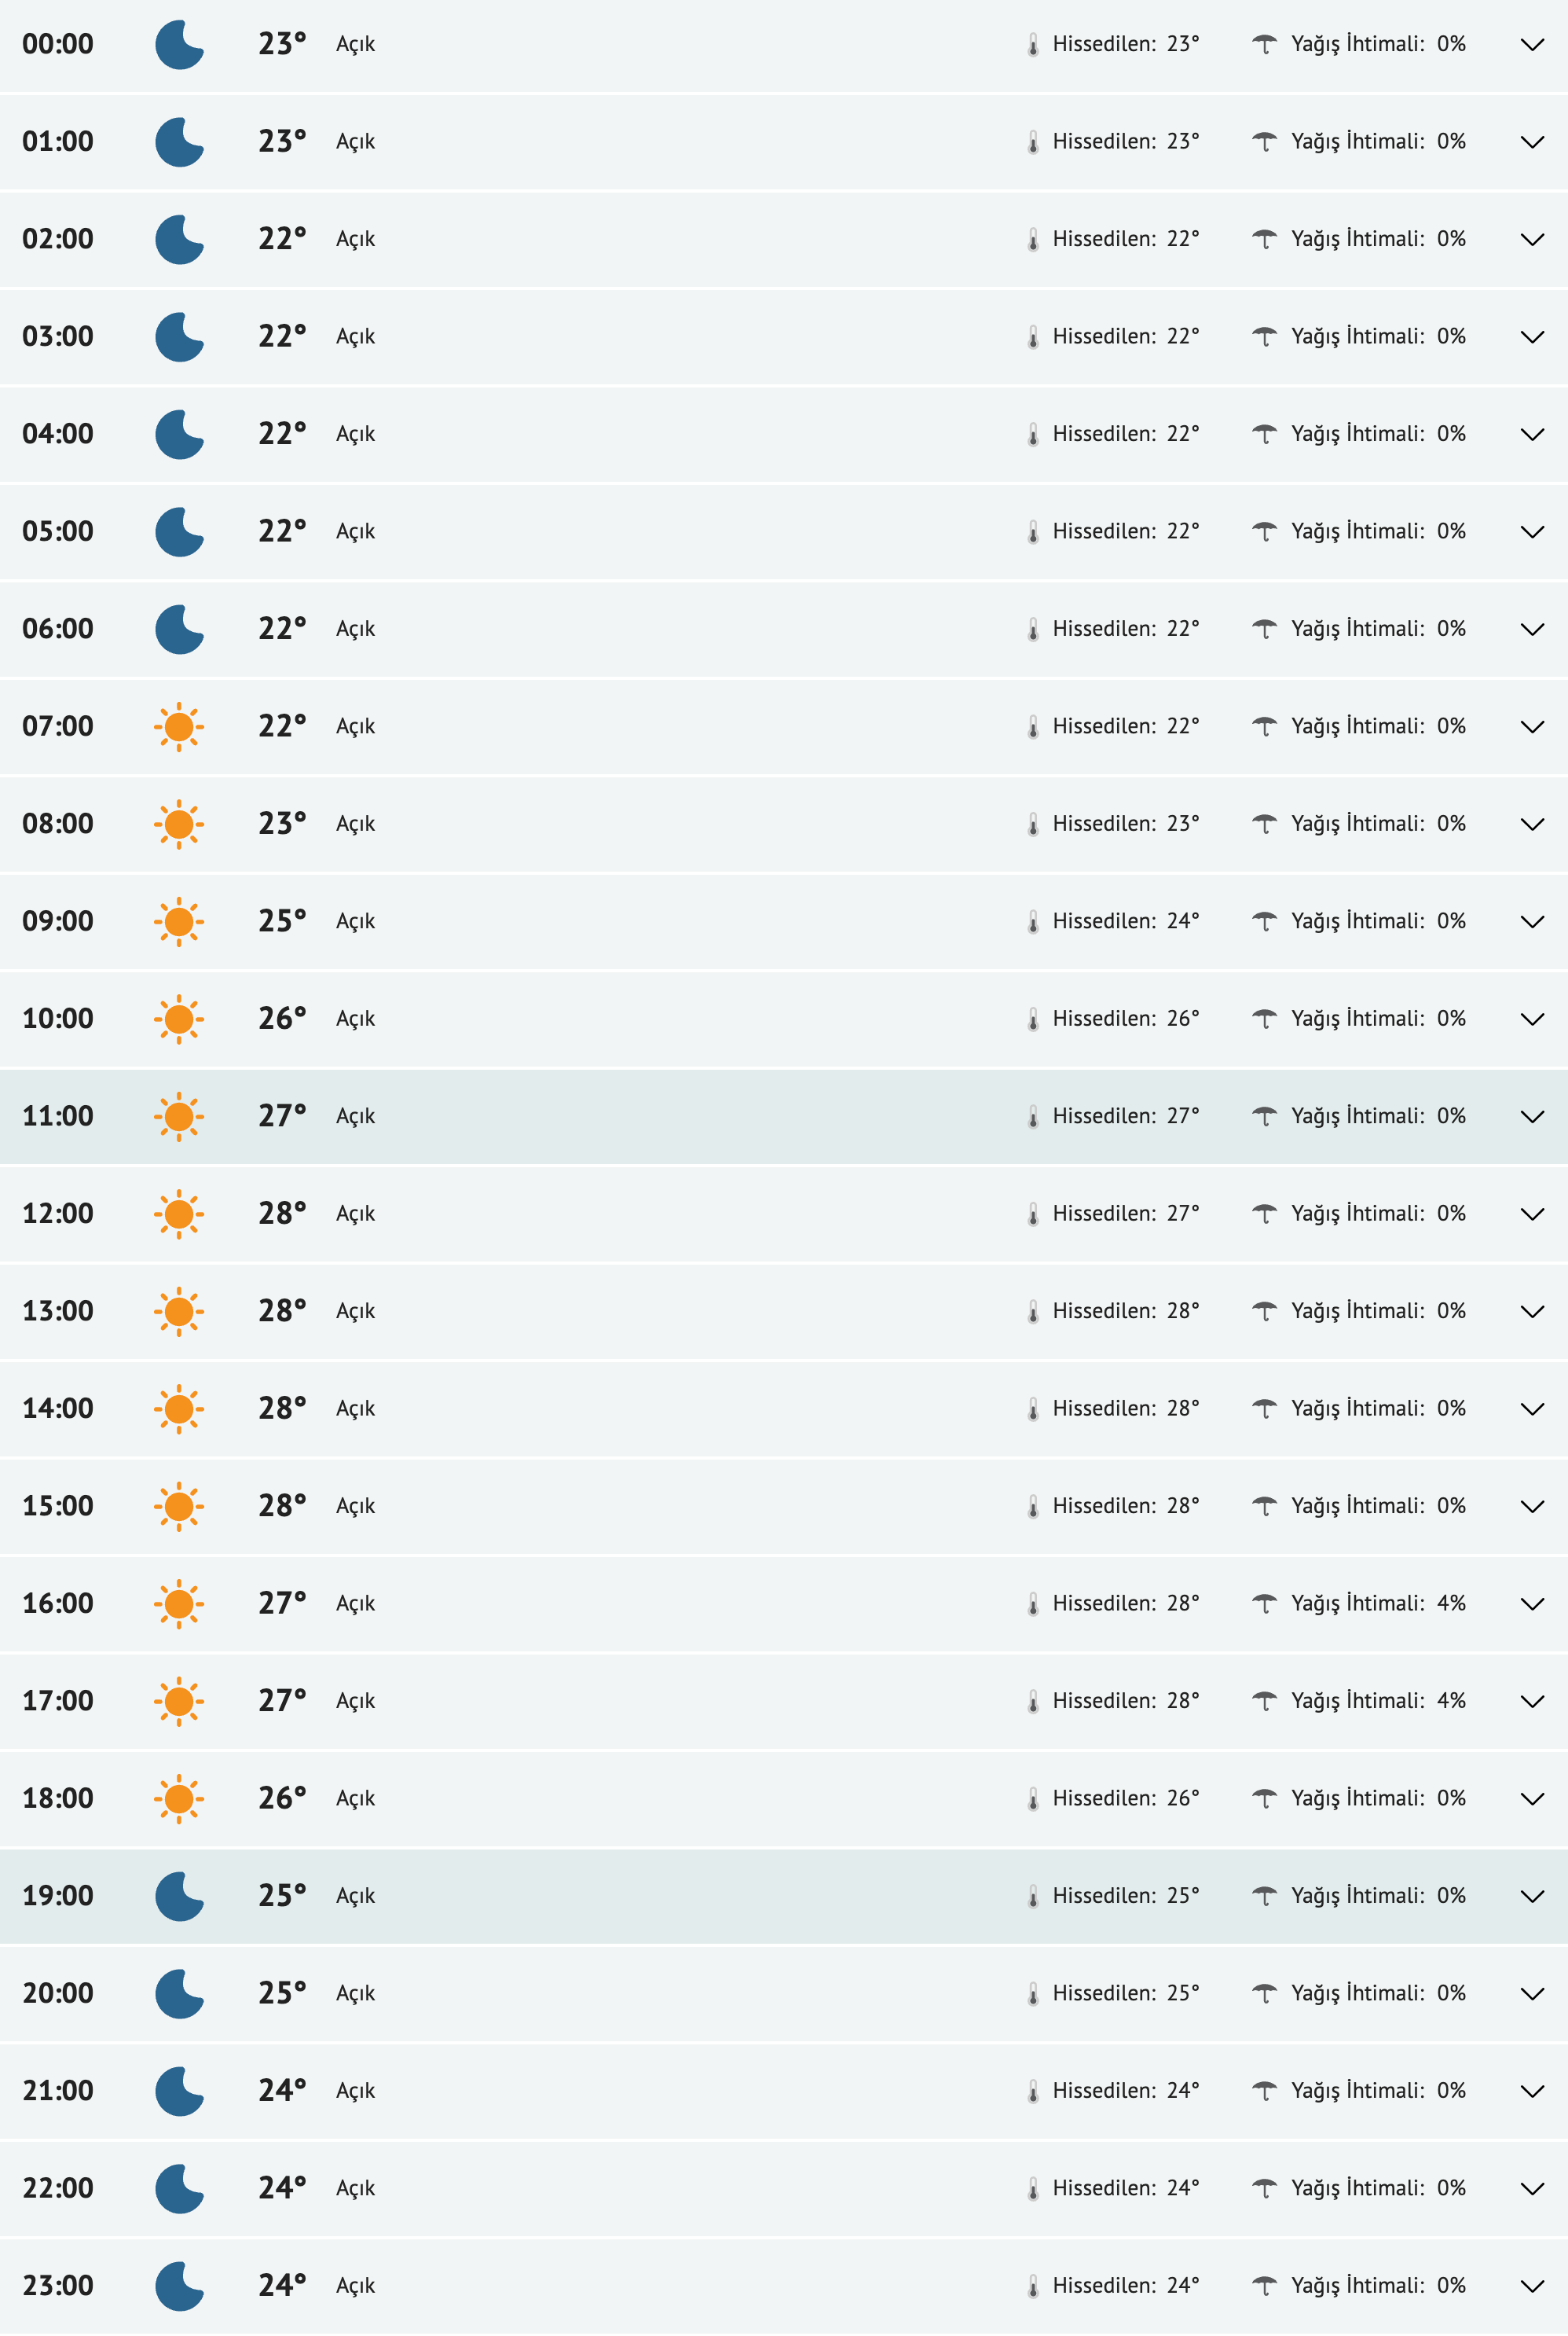1568x2336 pixels.
Task: Click the moon icon for 00:00
Action: [x=179, y=45]
